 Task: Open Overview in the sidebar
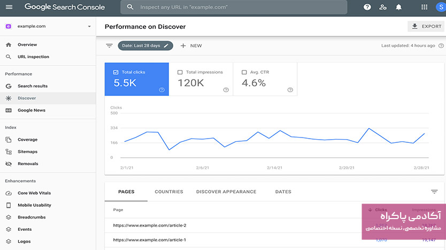27,45
